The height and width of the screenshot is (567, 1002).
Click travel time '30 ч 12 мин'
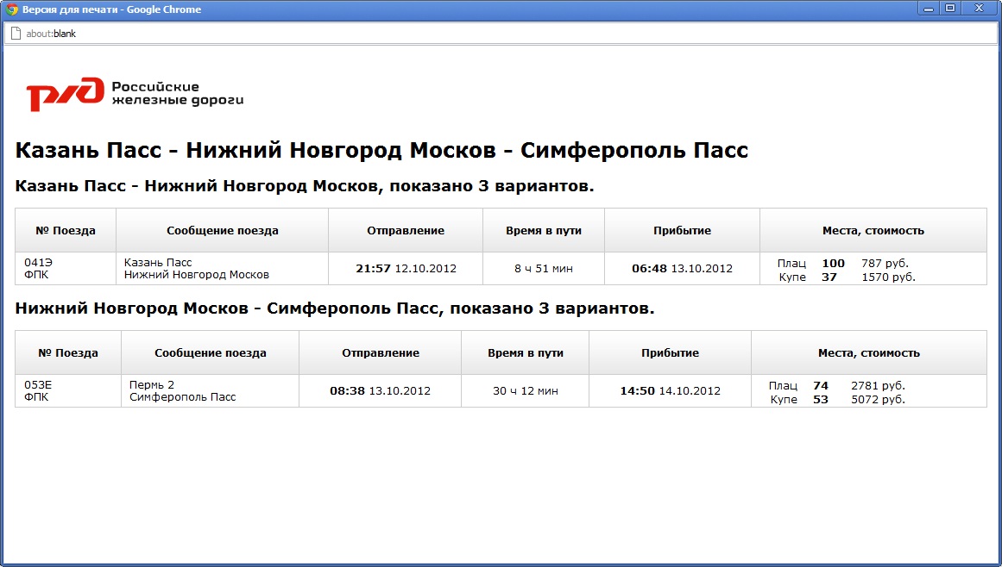pos(525,391)
